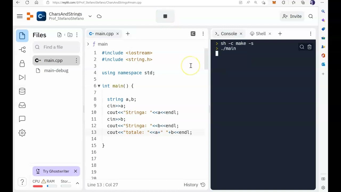This screenshot has width=341, height=192.
Task: Open the Chat sidebar icon
Action: [22, 119]
